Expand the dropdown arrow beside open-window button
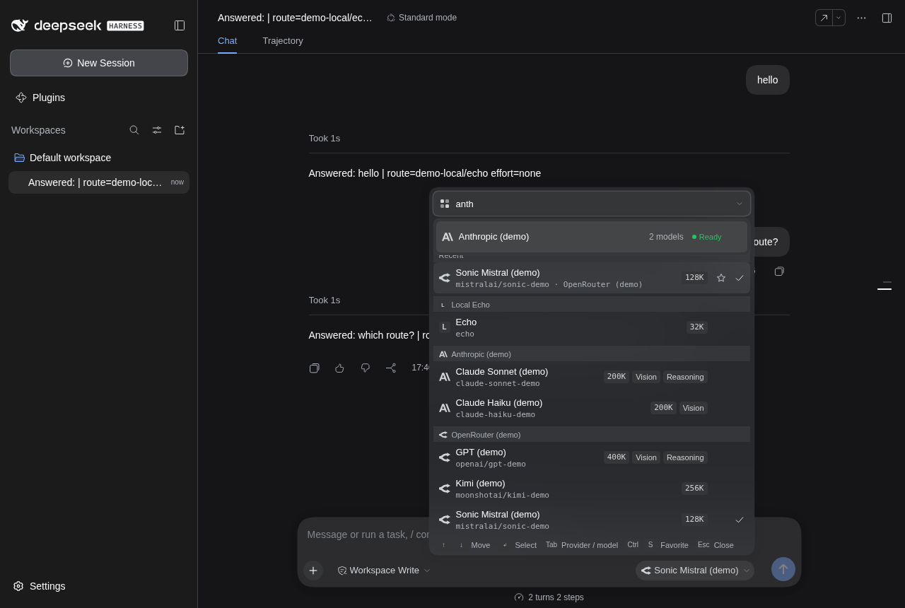Screen dimensions: 905x608 839,18
